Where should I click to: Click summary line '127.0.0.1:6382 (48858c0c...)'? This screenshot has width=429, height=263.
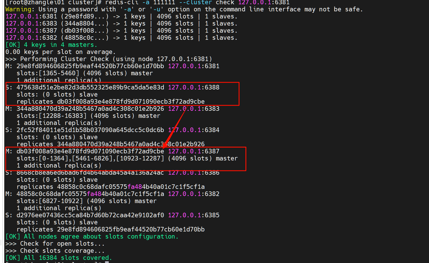121,38
